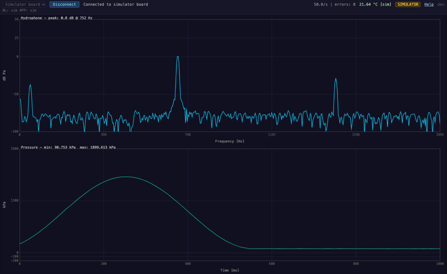Select the 'Connected to simulator board' status text
Screen dimensions: 447x274
pos(116,4)
